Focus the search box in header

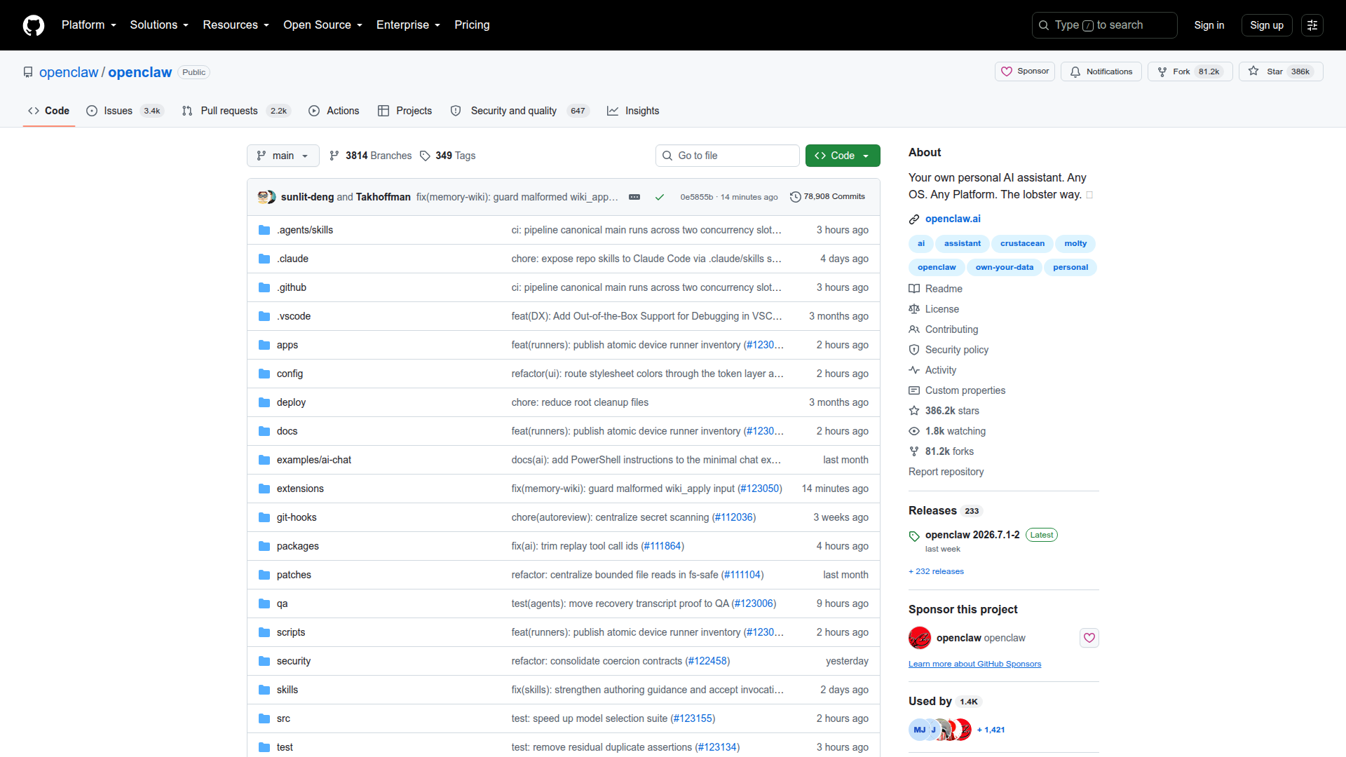[1105, 25]
